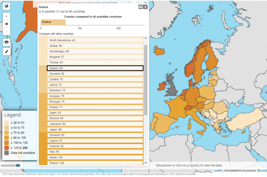Close the Greece comparison popup

[x=145, y=7]
